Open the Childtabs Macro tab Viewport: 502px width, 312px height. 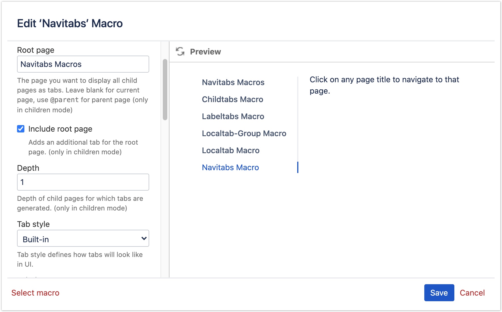coord(232,100)
